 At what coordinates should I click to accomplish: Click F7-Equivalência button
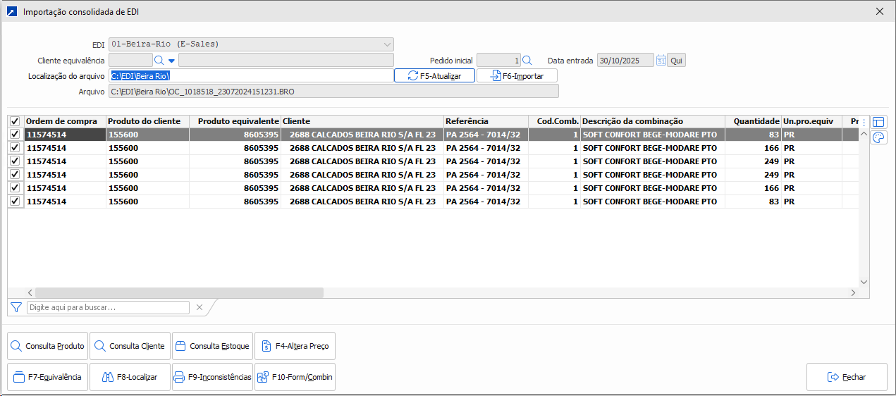(x=48, y=377)
